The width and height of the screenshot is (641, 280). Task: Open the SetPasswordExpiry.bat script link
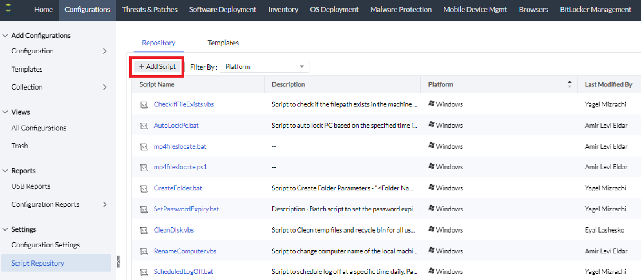186,209
